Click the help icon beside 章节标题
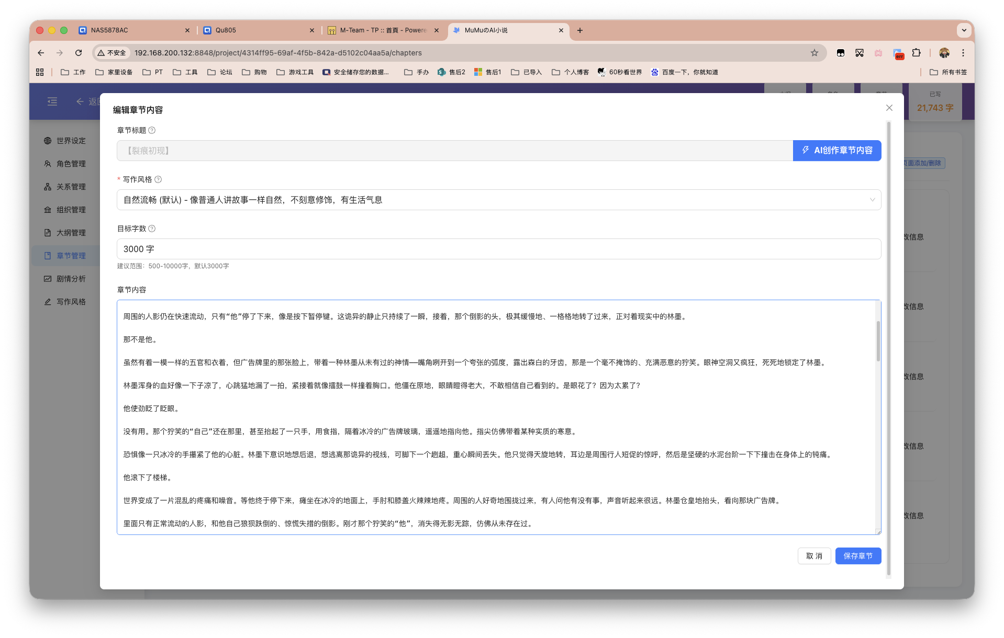Viewport: 1004px width, 638px height. coord(152,130)
